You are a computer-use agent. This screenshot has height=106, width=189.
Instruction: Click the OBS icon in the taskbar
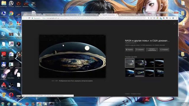point(51,104)
